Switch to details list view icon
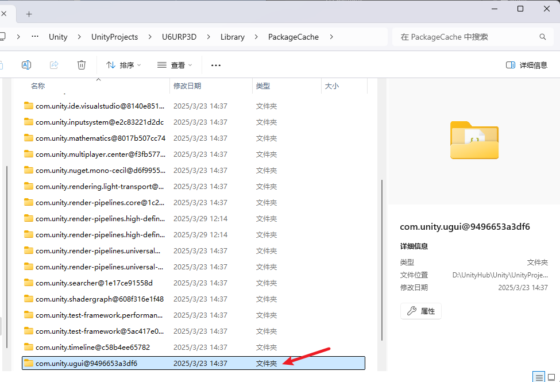 point(539,377)
